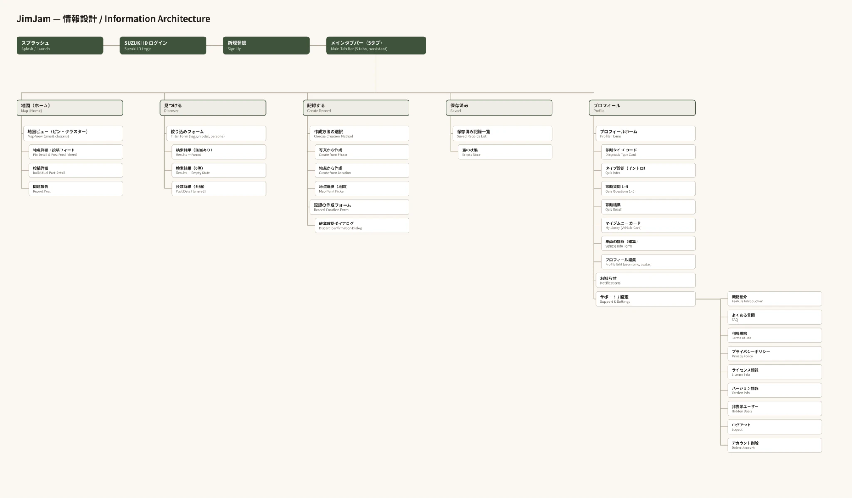Select the Individual Post Detail card
The width and height of the screenshot is (852, 498).
click(x=76, y=170)
